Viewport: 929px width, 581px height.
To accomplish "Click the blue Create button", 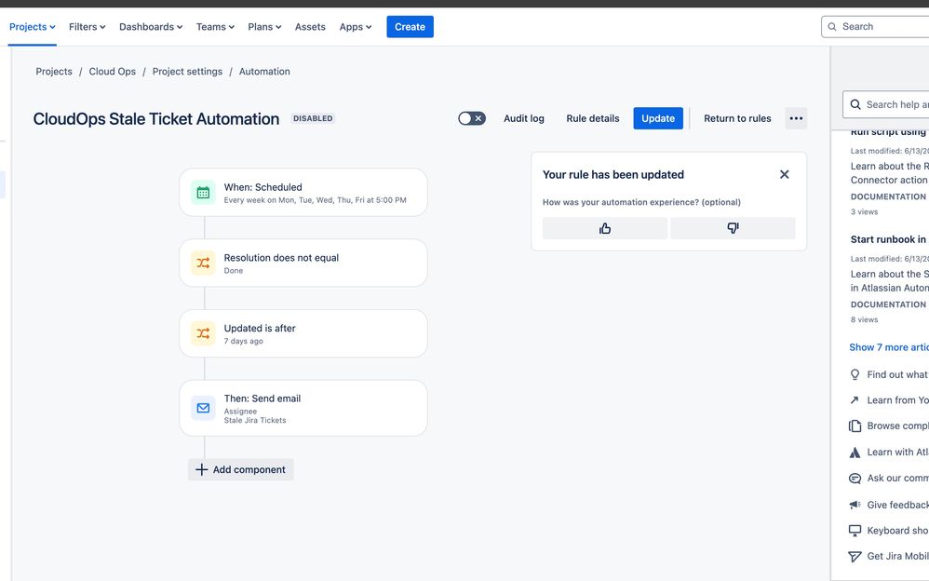I will (410, 27).
